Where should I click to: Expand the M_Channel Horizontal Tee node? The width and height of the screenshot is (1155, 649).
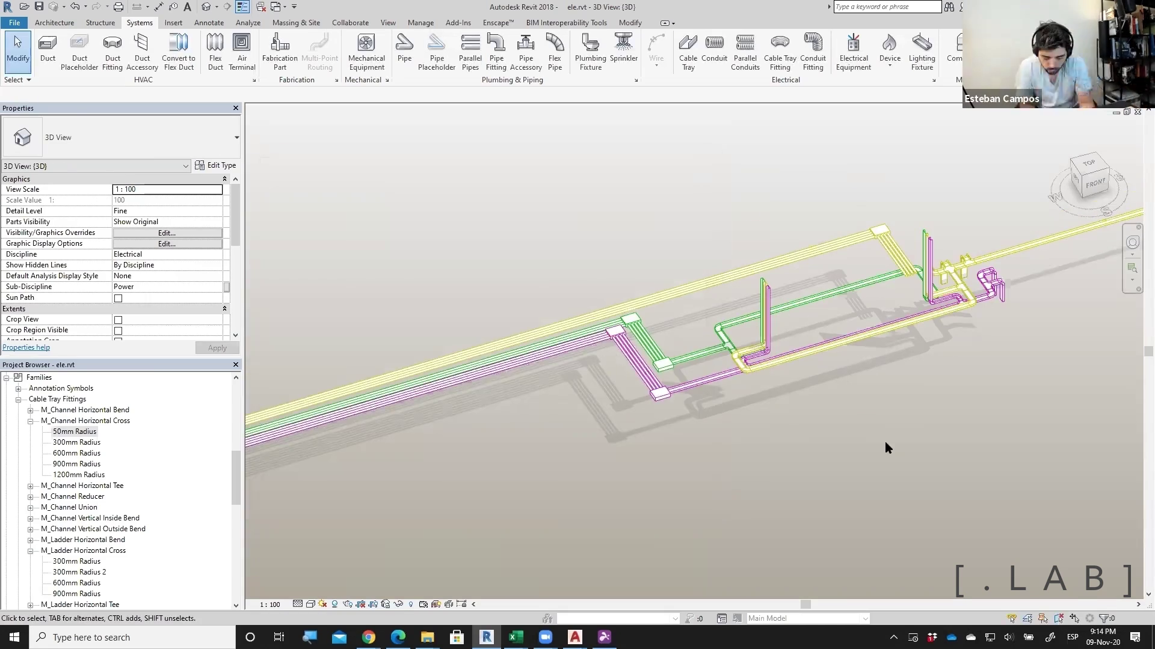30,486
